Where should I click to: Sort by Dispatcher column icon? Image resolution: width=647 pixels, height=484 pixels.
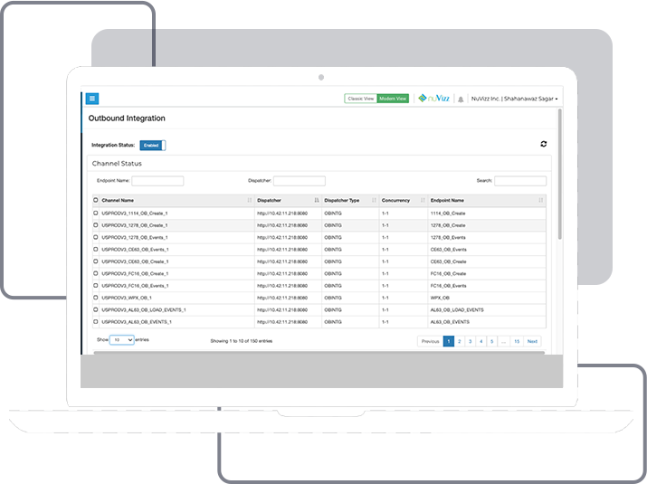pos(317,200)
